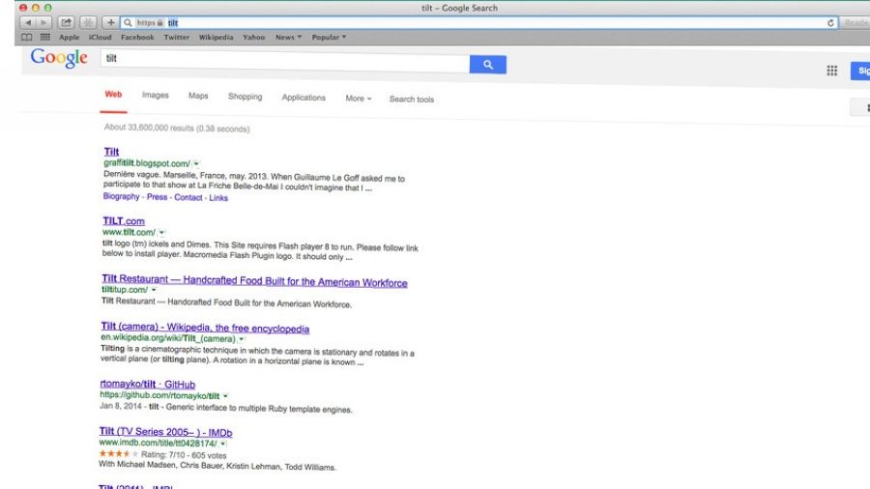Open the Search tools option

[x=411, y=99]
